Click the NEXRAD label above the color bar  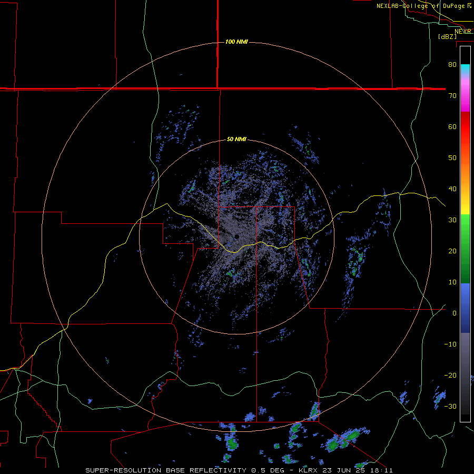tap(463, 32)
